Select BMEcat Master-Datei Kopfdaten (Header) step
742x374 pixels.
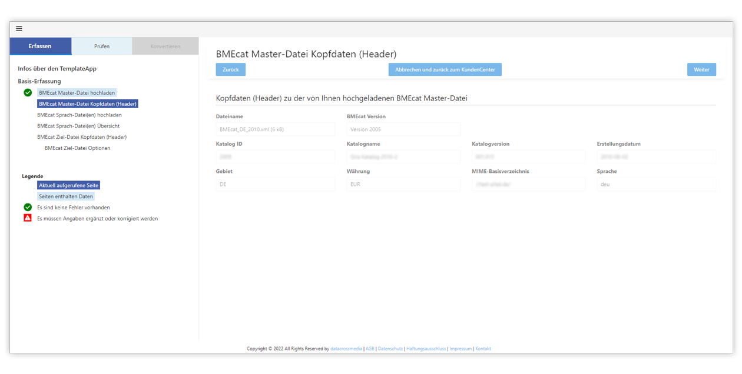(88, 104)
